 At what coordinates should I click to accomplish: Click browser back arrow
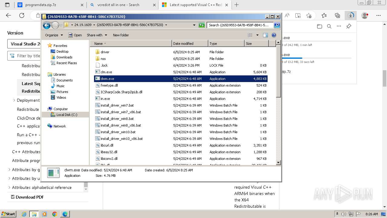(x=8, y=15)
